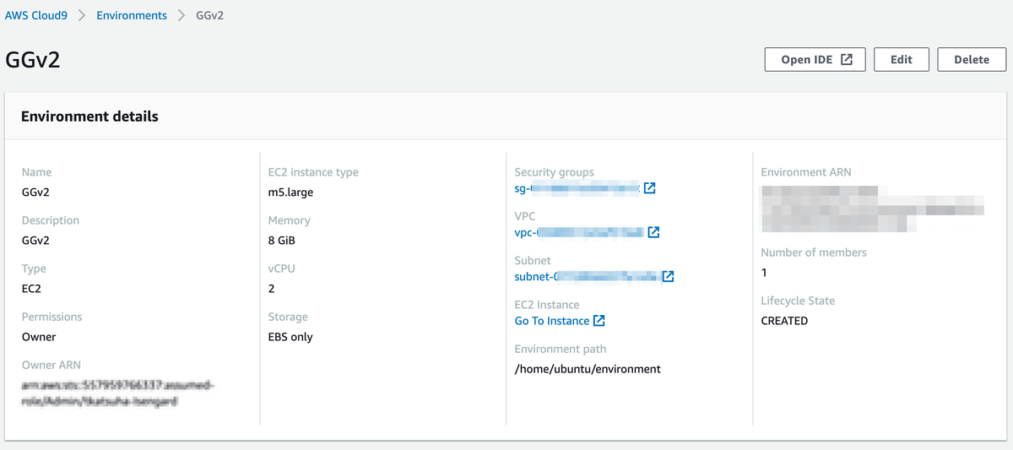Select the m5.large instance type value
Screen dimensions: 1013x450
pos(290,192)
